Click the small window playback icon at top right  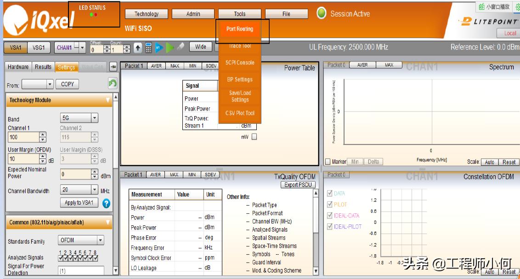[481, 6]
